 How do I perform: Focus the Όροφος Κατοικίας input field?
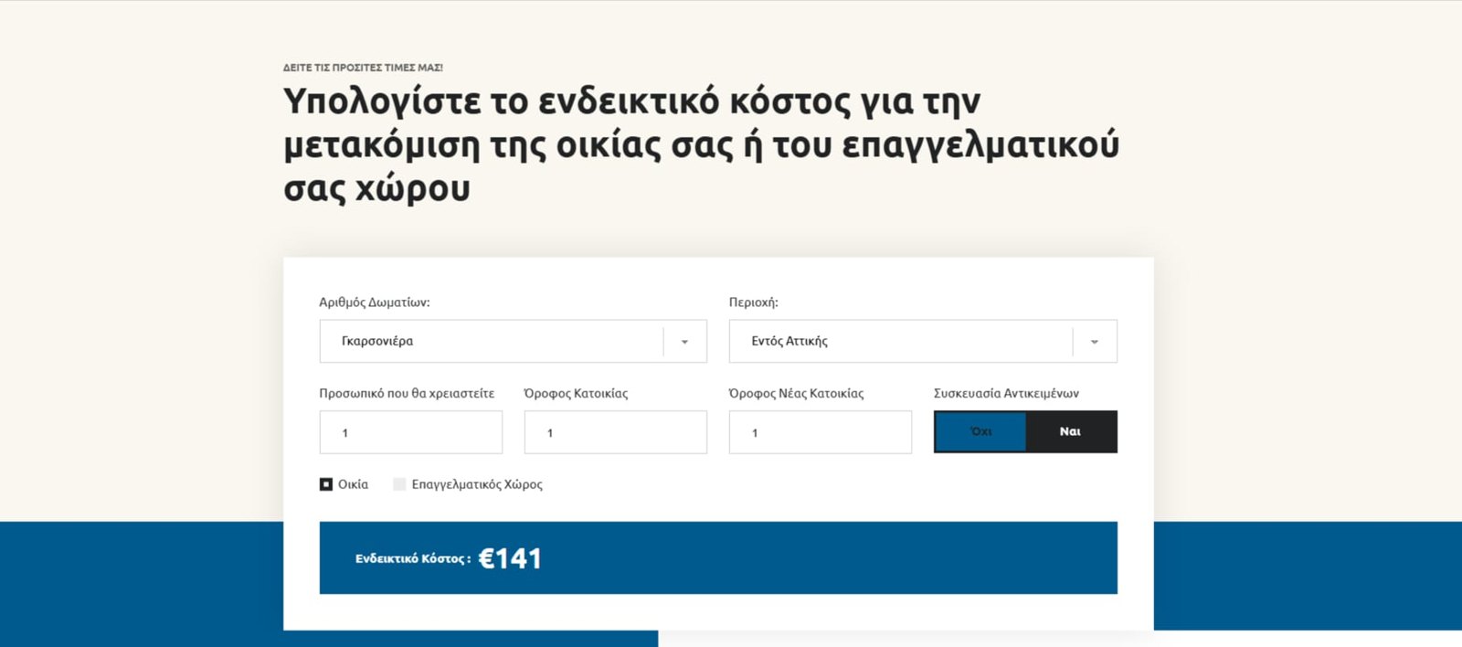(x=616, y=432)
